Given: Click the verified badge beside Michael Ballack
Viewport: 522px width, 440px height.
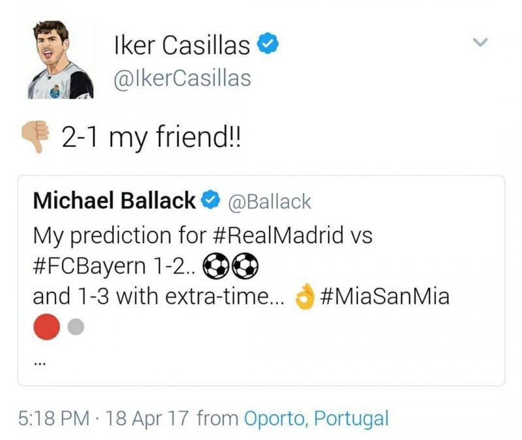Looking at the screenshot, I should tap(209, 201).
